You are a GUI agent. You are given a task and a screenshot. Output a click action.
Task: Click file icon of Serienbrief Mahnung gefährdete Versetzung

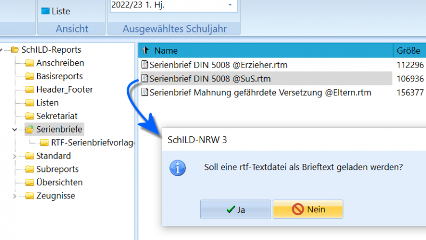point(145,92)
